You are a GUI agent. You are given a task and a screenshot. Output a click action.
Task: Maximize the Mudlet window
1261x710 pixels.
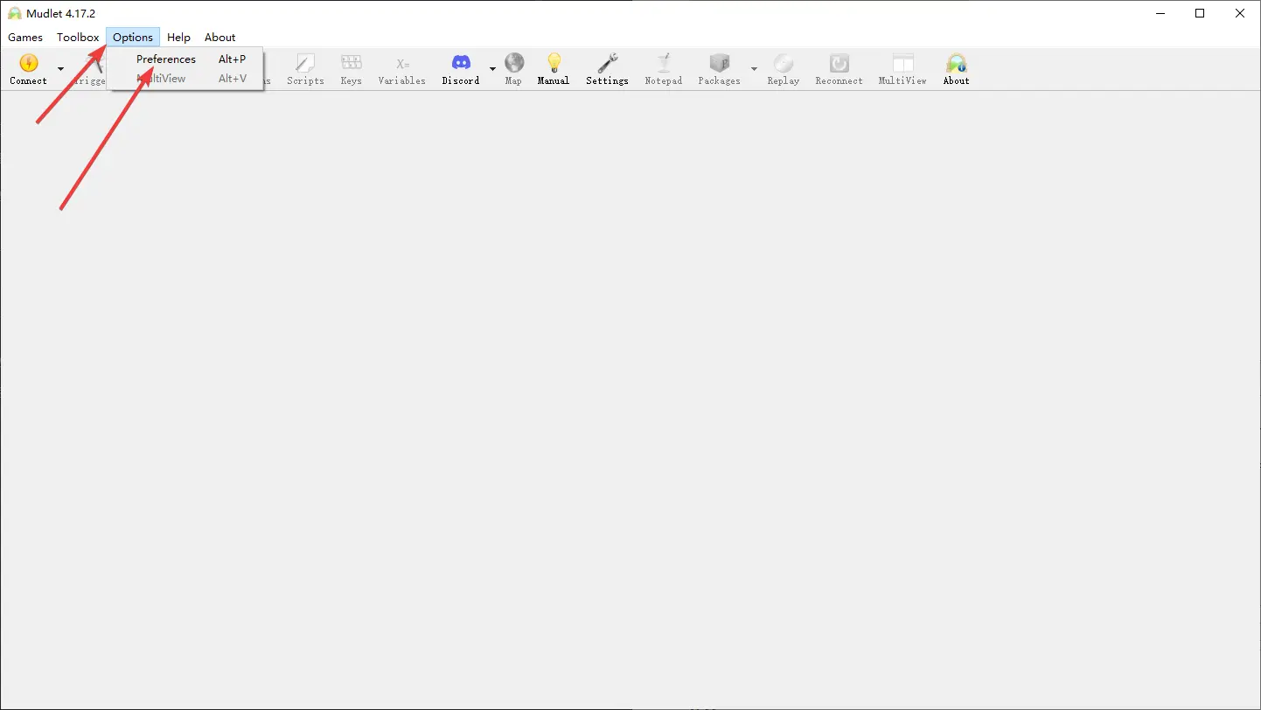coord(1200,13)
